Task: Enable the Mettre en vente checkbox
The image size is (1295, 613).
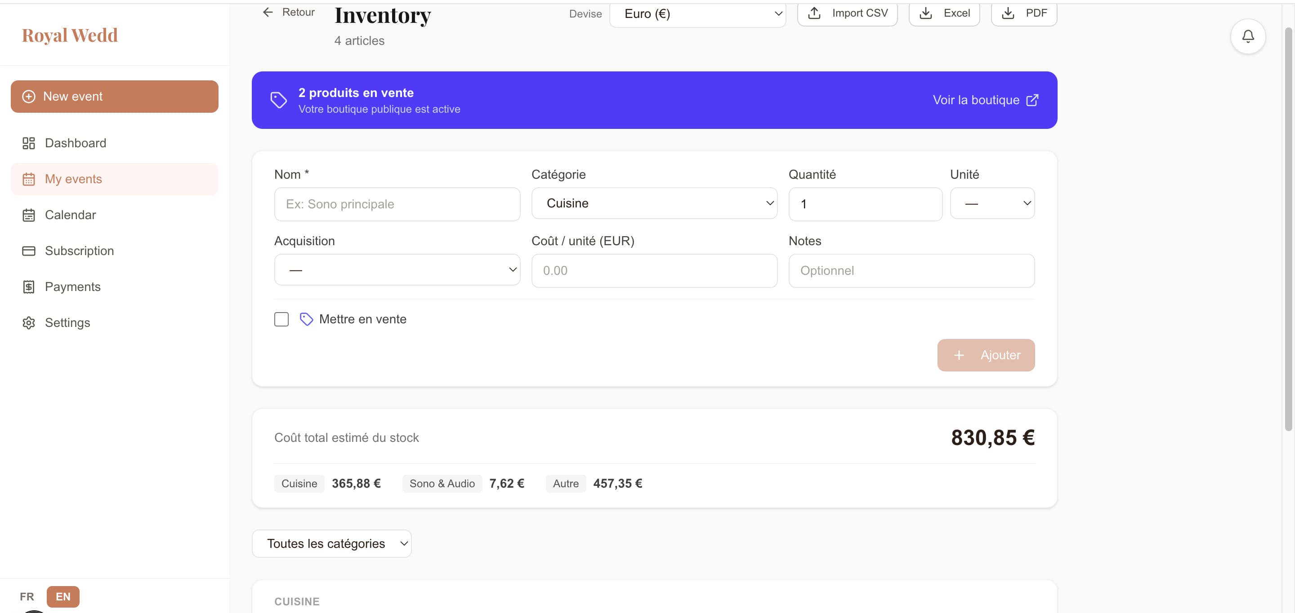Action: 281,319
